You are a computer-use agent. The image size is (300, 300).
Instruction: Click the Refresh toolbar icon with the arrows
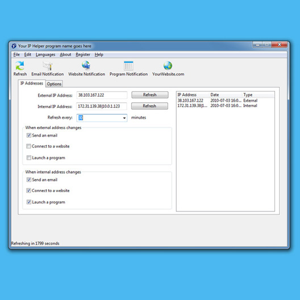(x=20, y=66)
